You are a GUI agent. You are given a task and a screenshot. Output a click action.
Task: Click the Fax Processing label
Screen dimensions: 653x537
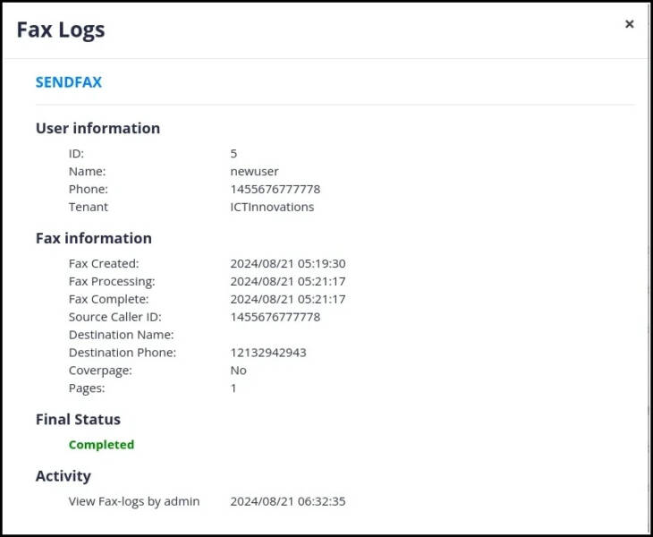[x=112, y=282]
